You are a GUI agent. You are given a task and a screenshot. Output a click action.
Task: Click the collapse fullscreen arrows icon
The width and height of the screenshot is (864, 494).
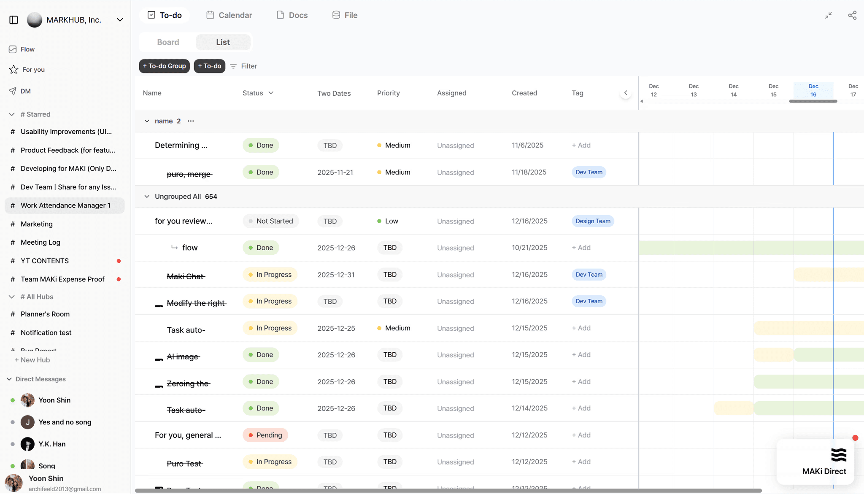click(x=829, y=15)
